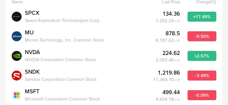Open the Microsoft four-color logo icon

(17, 95)
